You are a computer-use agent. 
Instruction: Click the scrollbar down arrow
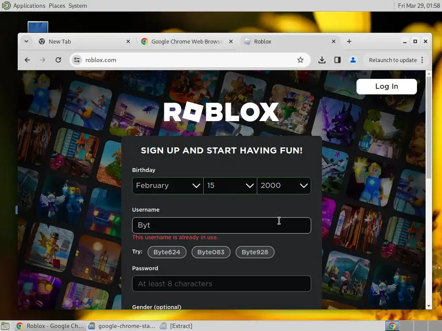[x=429, y=306]
